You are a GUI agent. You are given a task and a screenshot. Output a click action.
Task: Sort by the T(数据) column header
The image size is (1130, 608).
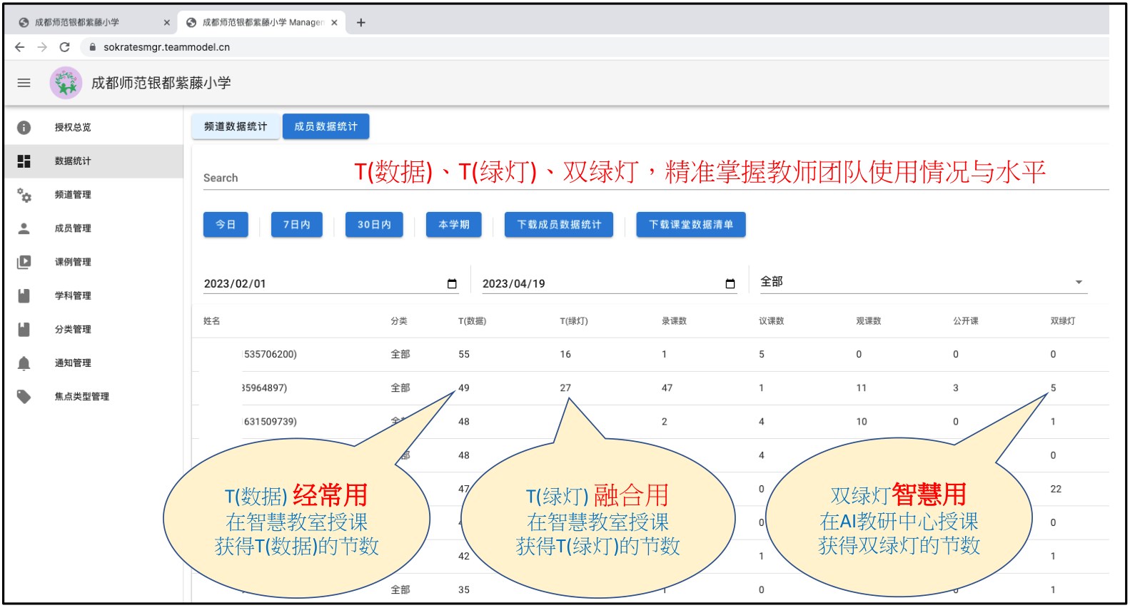pos(472,321)
